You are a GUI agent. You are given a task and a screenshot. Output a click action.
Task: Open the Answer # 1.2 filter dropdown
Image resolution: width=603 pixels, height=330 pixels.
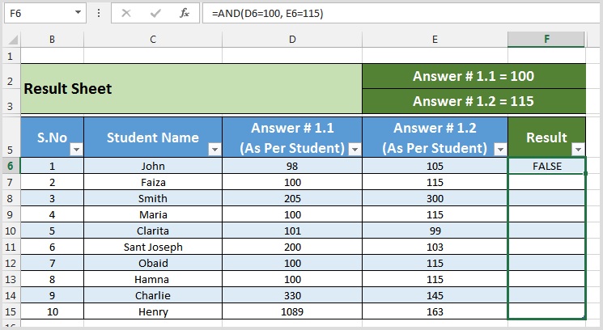[500, 149]
